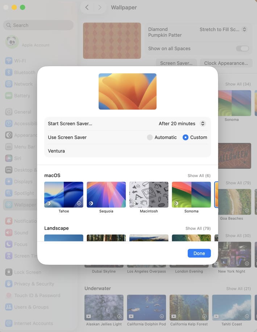Open the Focus moon icon
This screenshot has width=257, height=332.
click(x=9, y=244)
